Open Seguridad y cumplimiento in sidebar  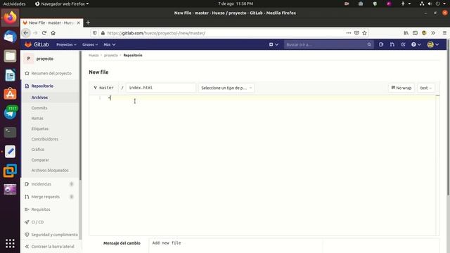(51, 235)
